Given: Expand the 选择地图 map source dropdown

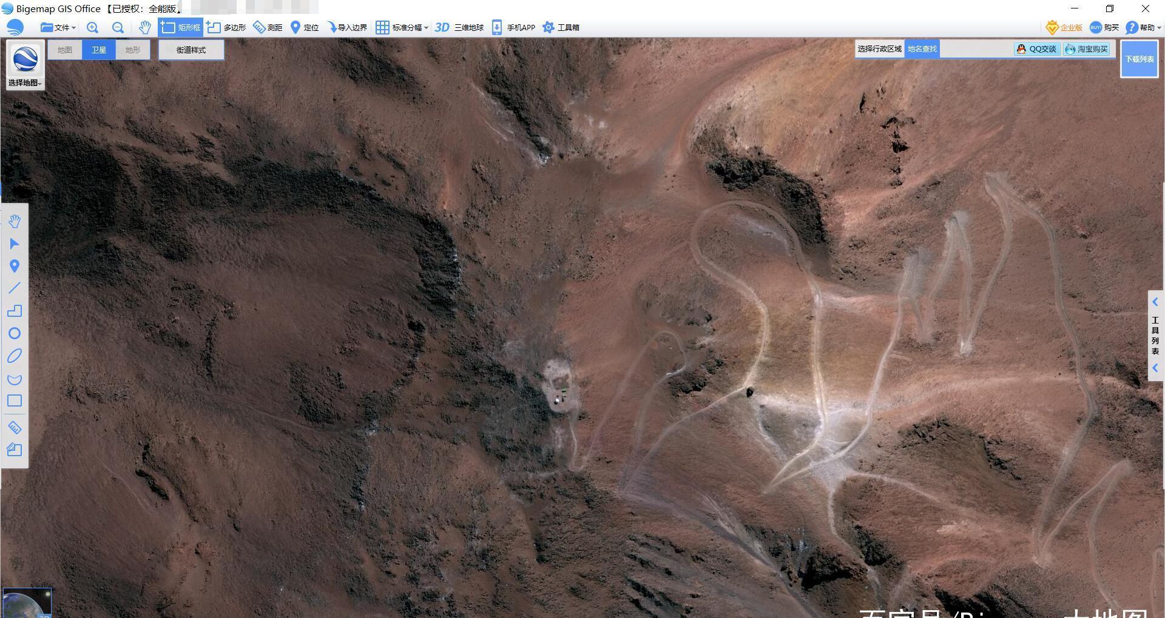Looking at the screenshot, I should pos(25,82).
